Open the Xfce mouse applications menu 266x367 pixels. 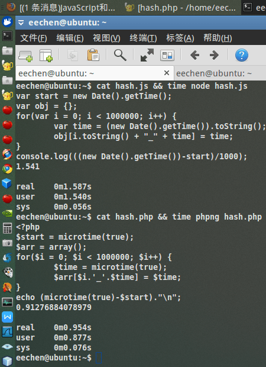click(x=7, y=22)
